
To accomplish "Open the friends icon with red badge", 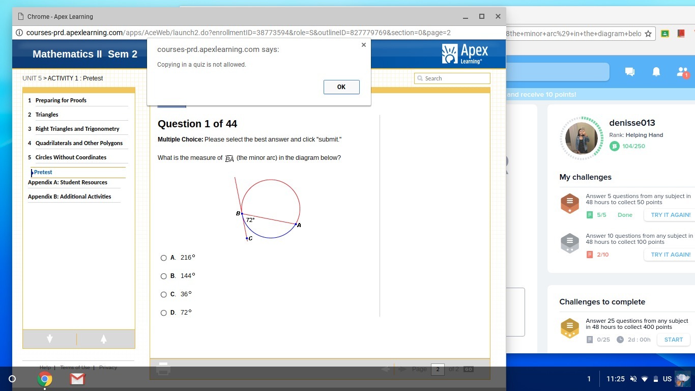I will pos(682,72).
